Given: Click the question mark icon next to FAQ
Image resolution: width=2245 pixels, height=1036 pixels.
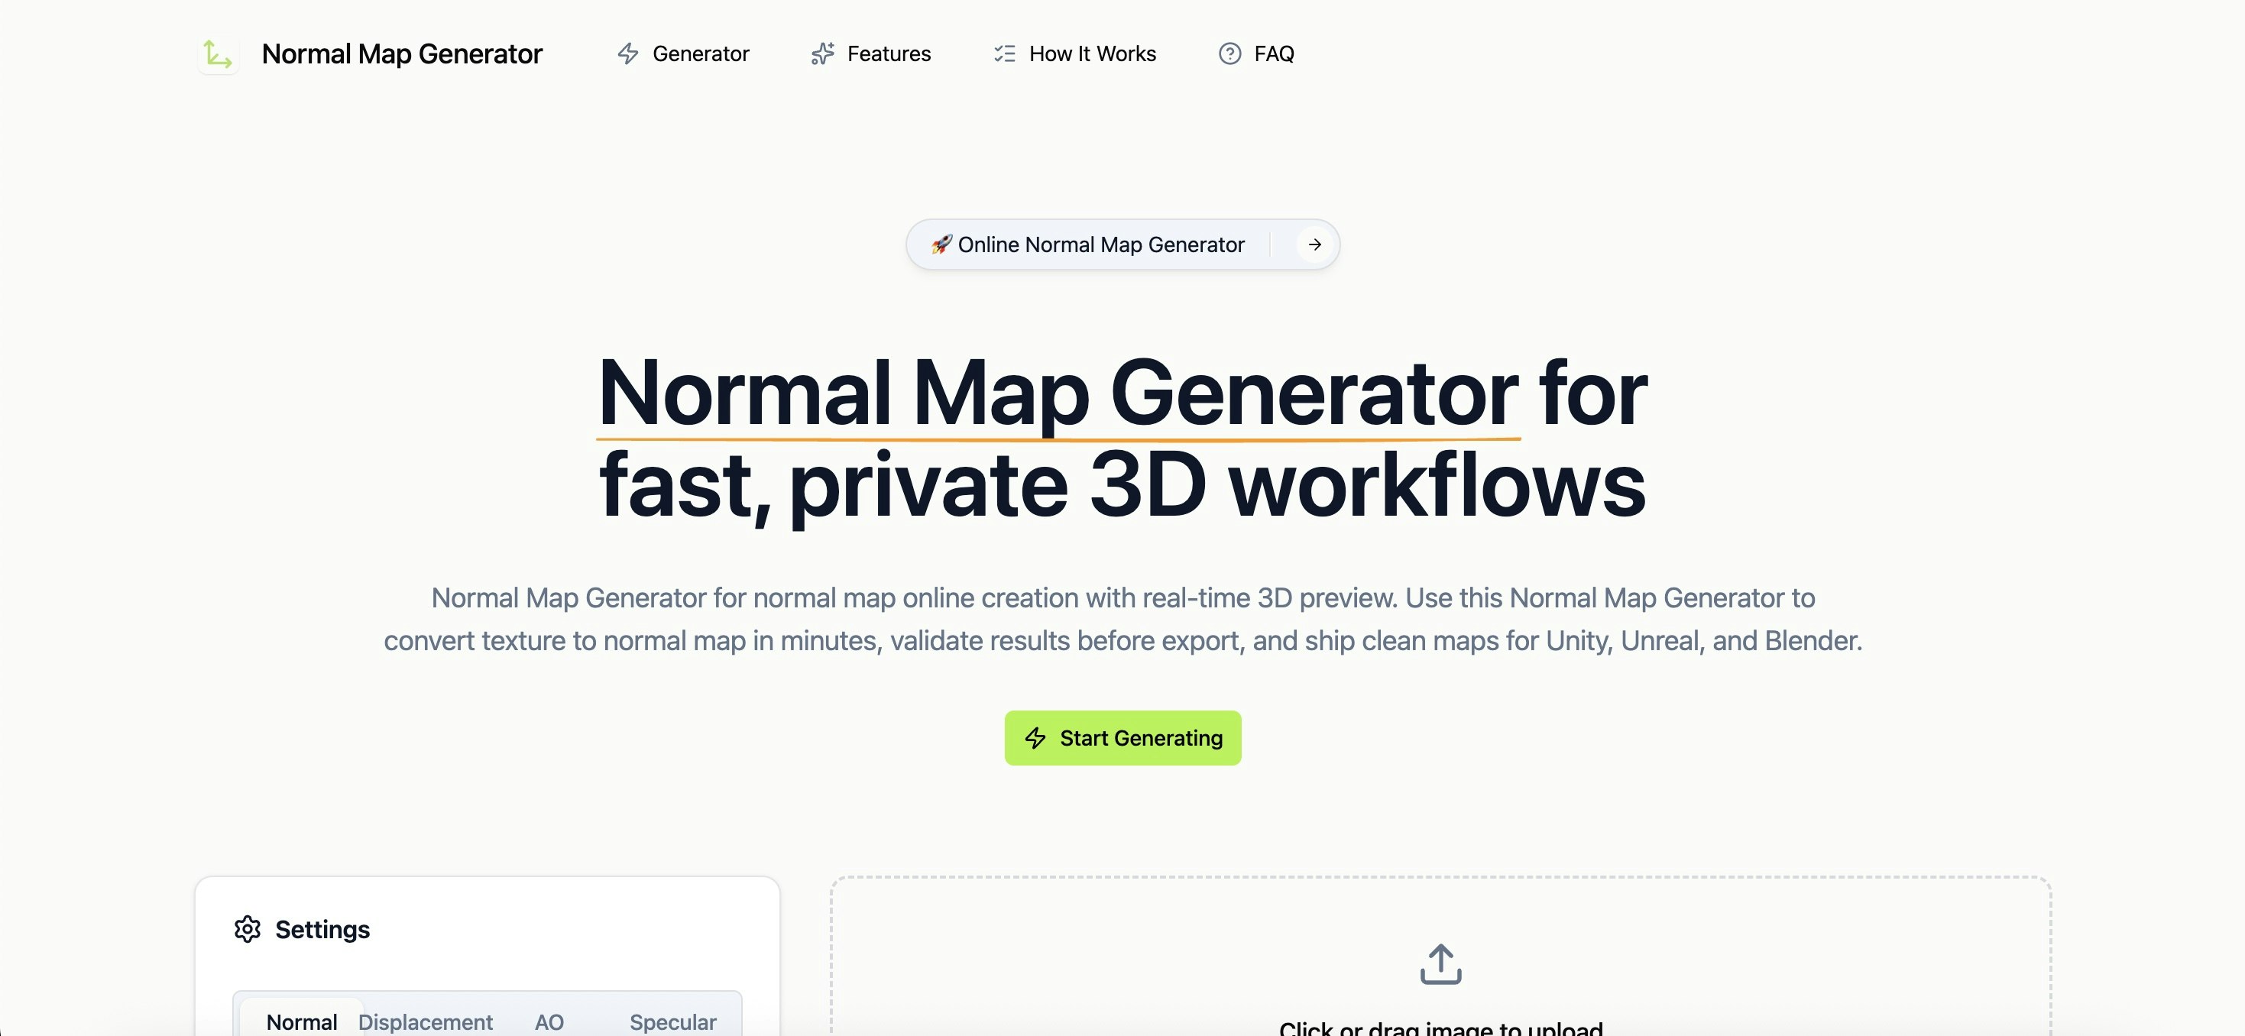Looking at the screenshot, I should point(1228,54).
